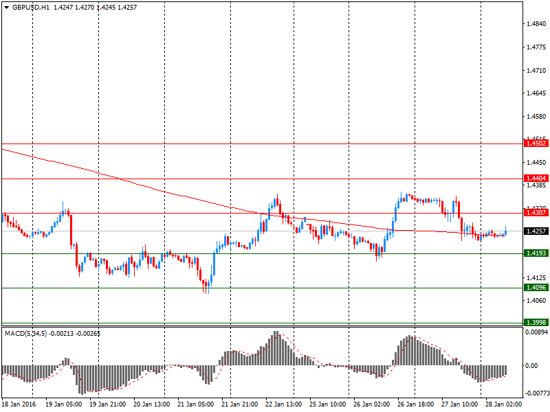Click the black 1.4257 current price label
Screen dimensions: 550x412
[536, 231]
